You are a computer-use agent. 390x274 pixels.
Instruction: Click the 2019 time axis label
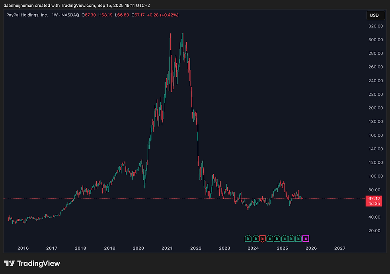(x=110, y=248)
